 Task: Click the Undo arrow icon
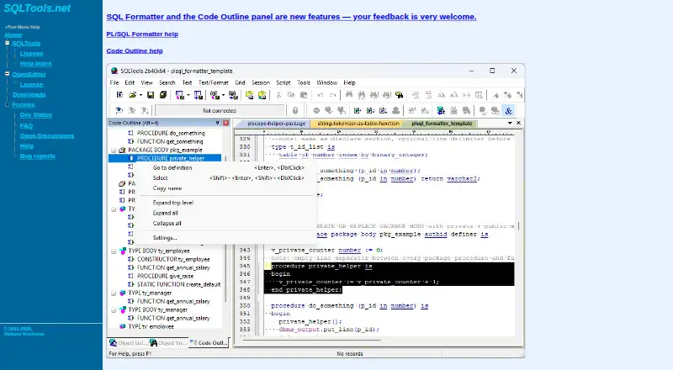pos(321,95)
